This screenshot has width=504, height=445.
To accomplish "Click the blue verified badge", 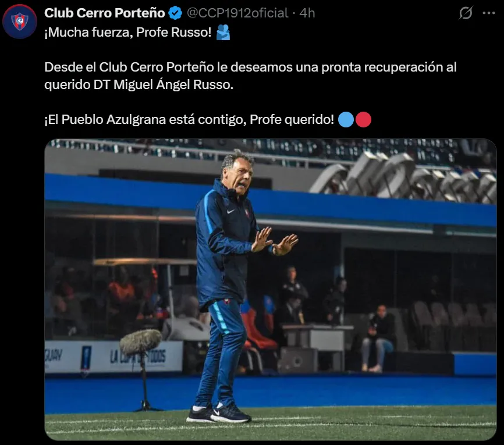I will [x=175, y=12].
